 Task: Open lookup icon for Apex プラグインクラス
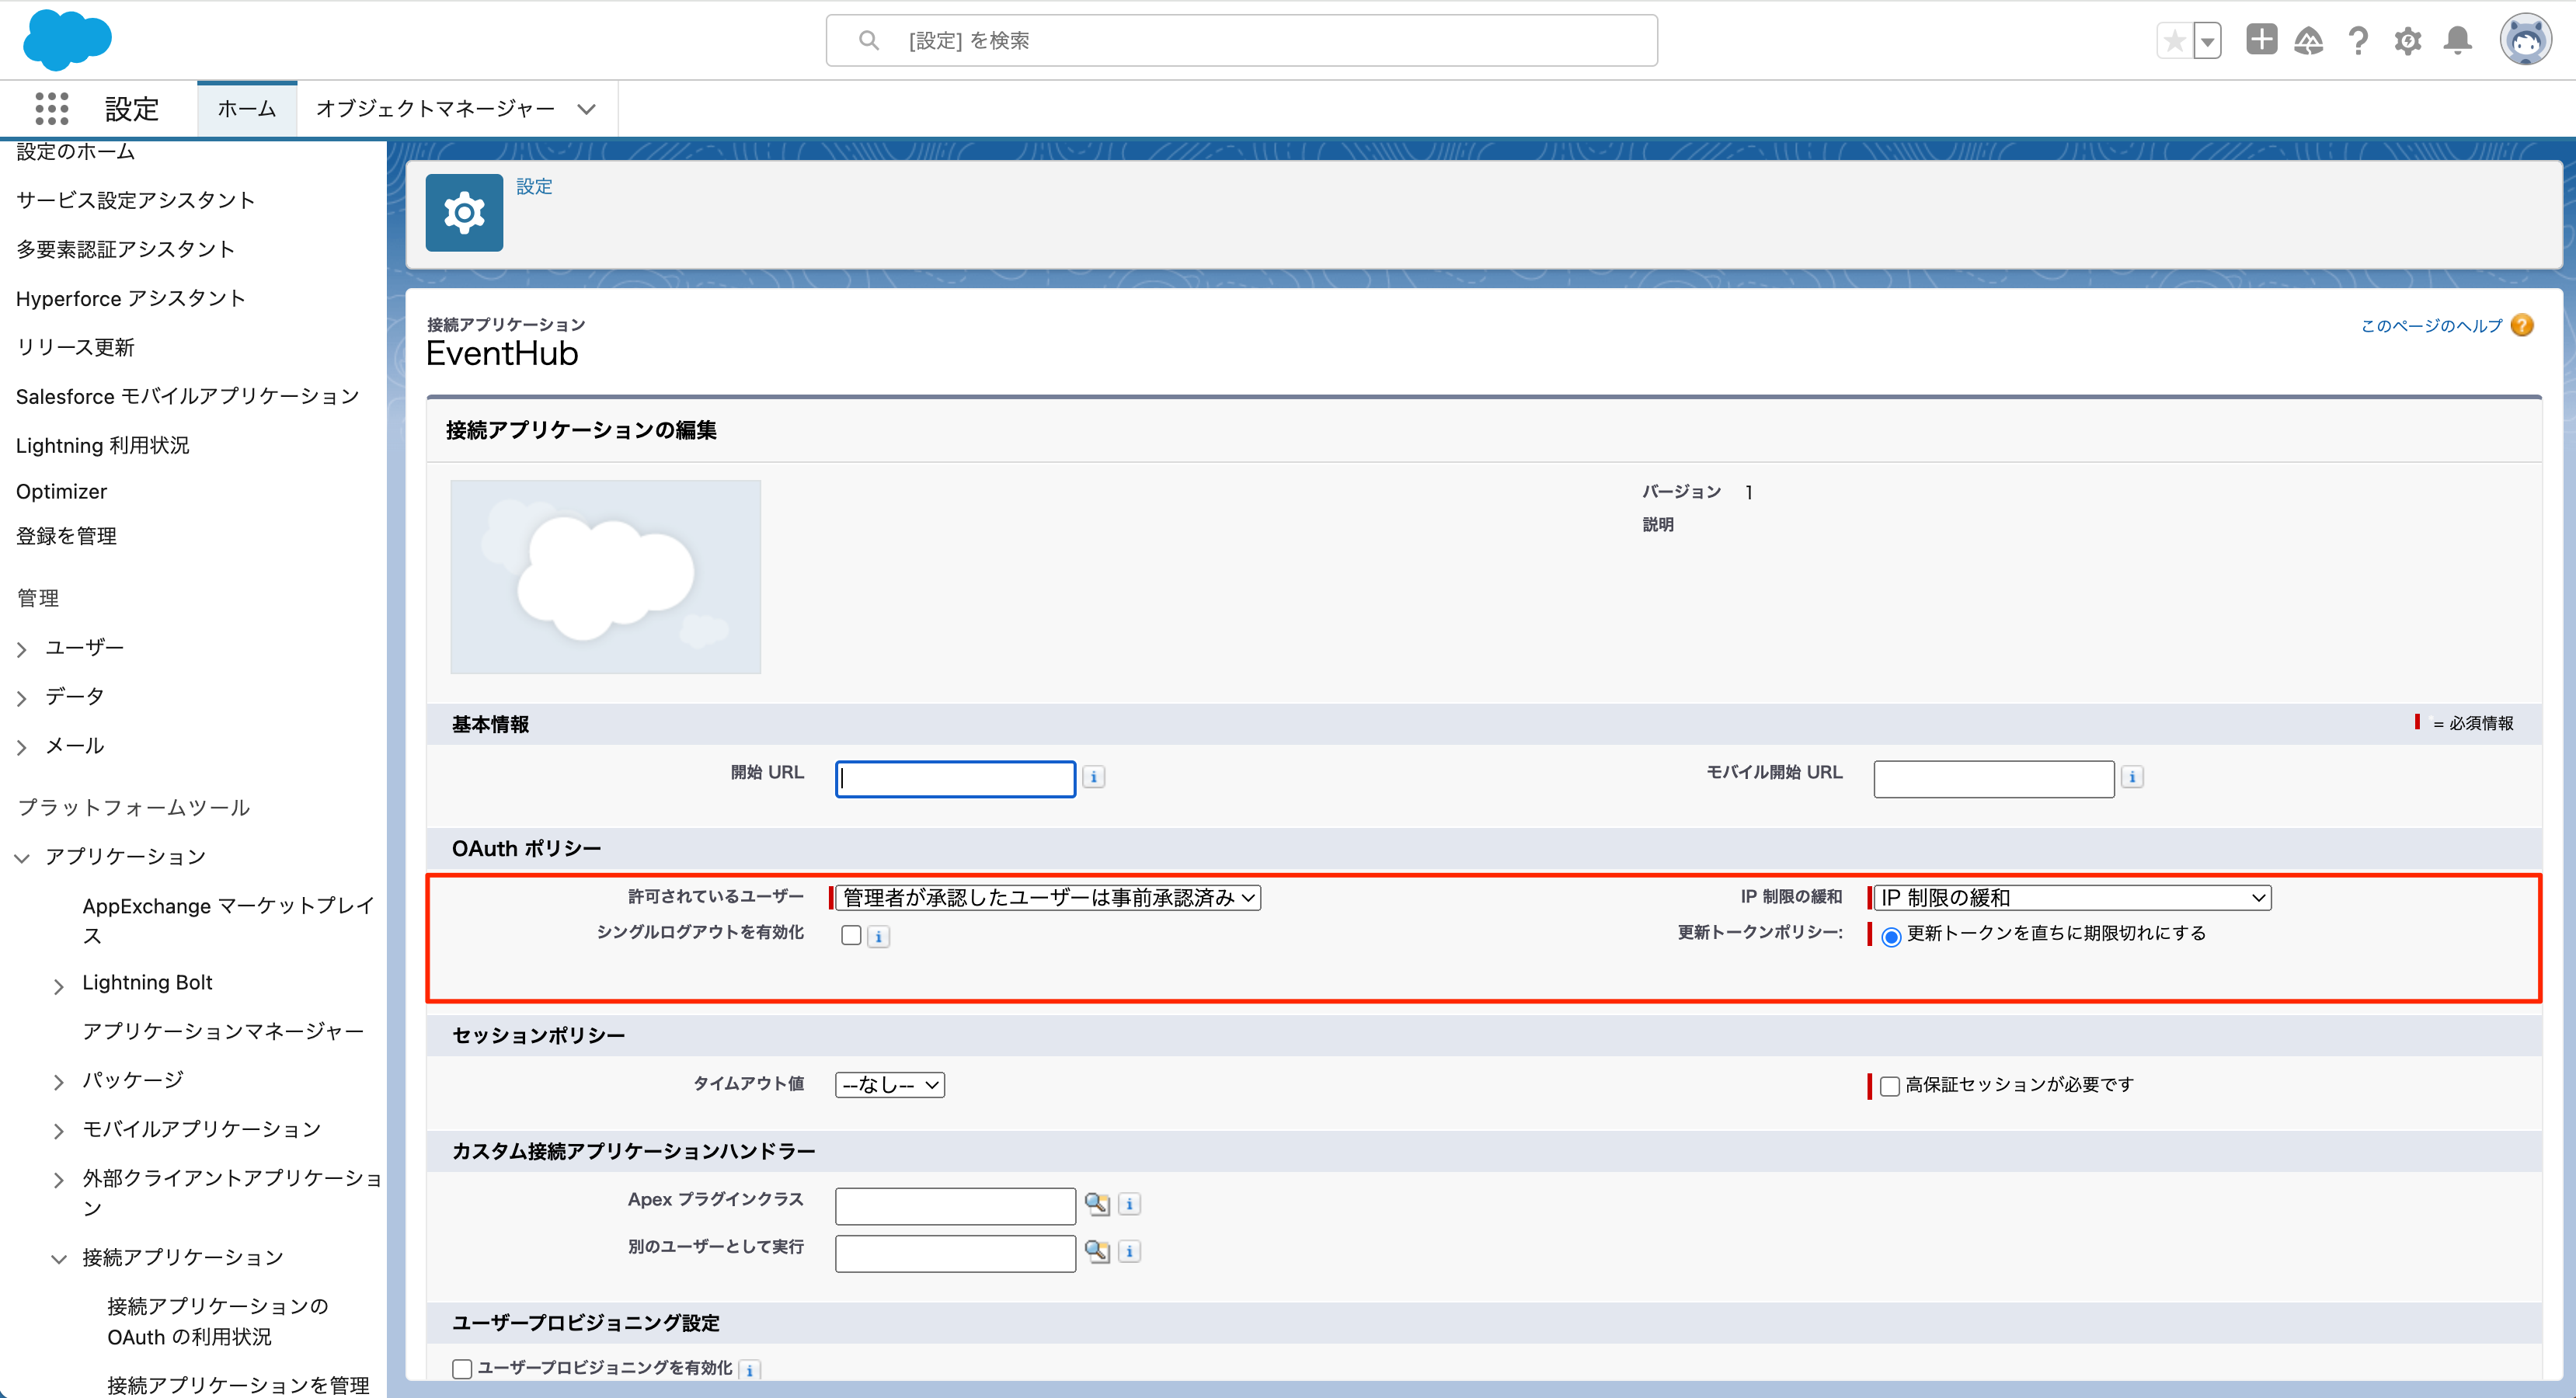[1097, 1204]
